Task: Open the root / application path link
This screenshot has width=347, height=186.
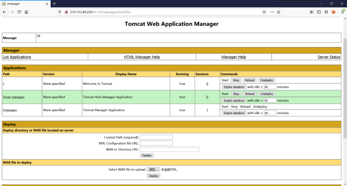Action: point(4,84)
